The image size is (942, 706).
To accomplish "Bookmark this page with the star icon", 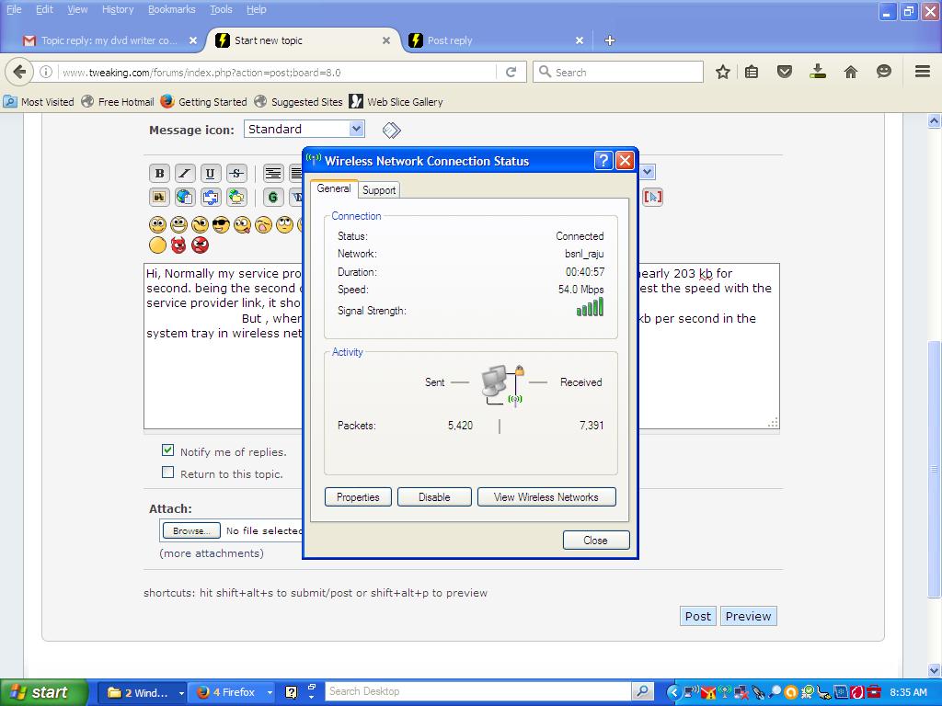I will pyautogui.click(x=723, y=72).
